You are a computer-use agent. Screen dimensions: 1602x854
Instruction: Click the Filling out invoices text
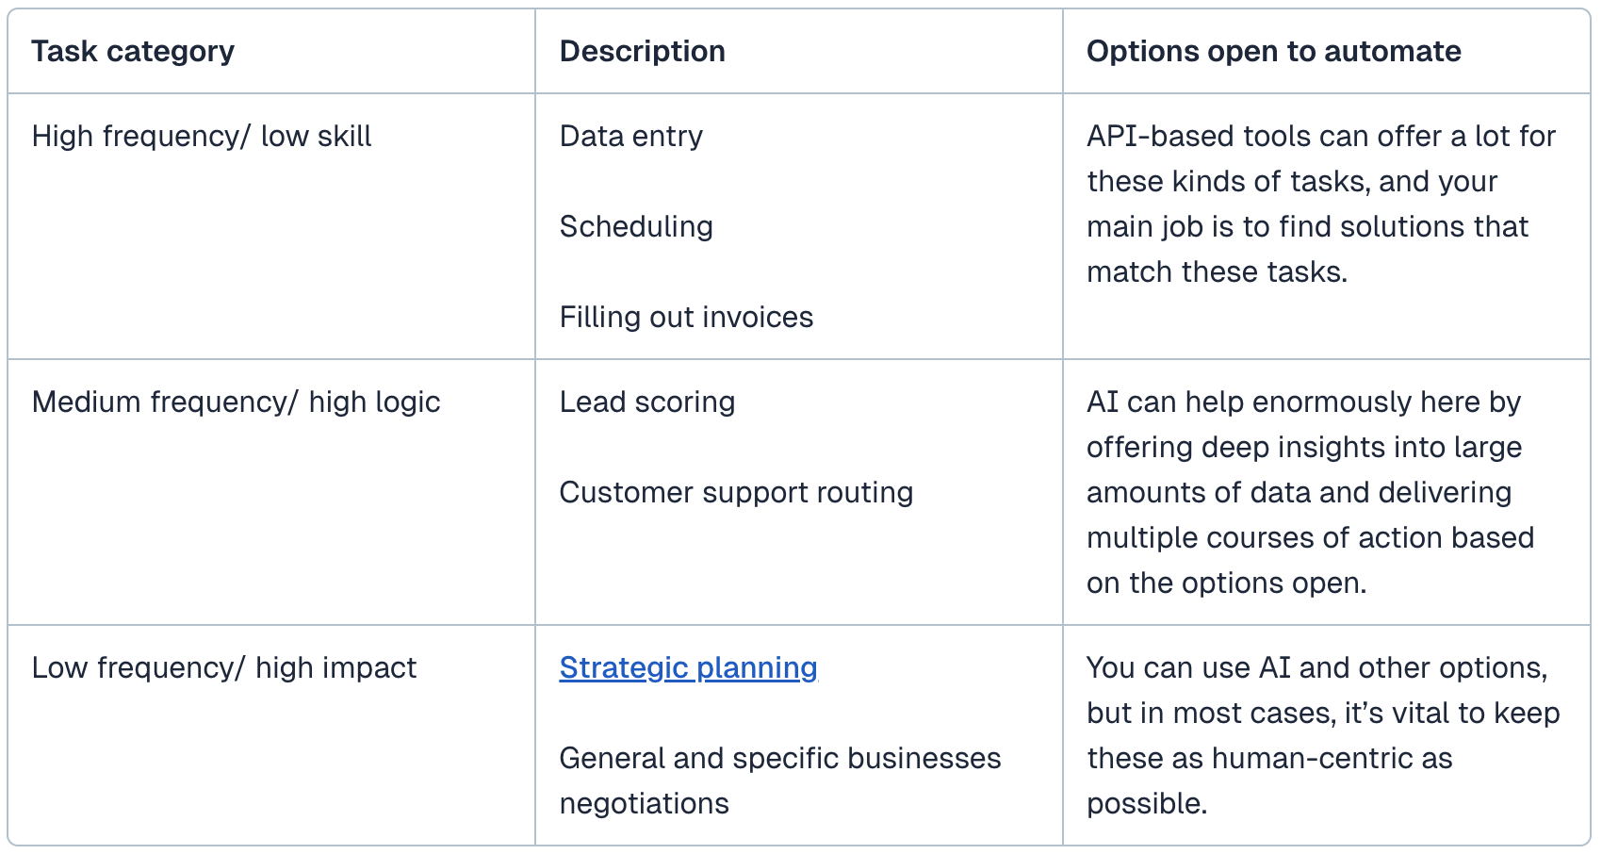[686, 317]
